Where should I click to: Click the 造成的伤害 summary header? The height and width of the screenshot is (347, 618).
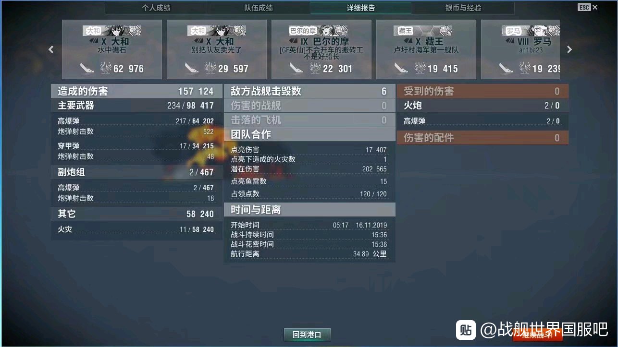pos(136,91)
